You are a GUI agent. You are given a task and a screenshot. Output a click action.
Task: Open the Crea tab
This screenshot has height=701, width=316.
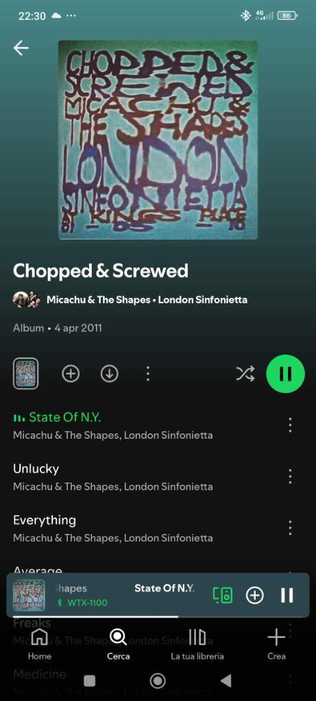[276, 644]
